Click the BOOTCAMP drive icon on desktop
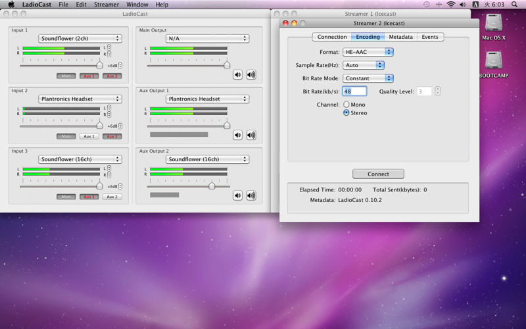 click(494, 61)
